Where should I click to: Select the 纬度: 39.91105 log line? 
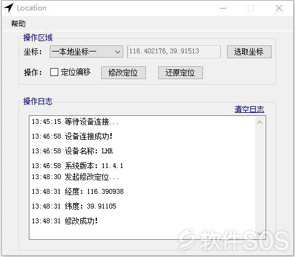coord(74,206)
